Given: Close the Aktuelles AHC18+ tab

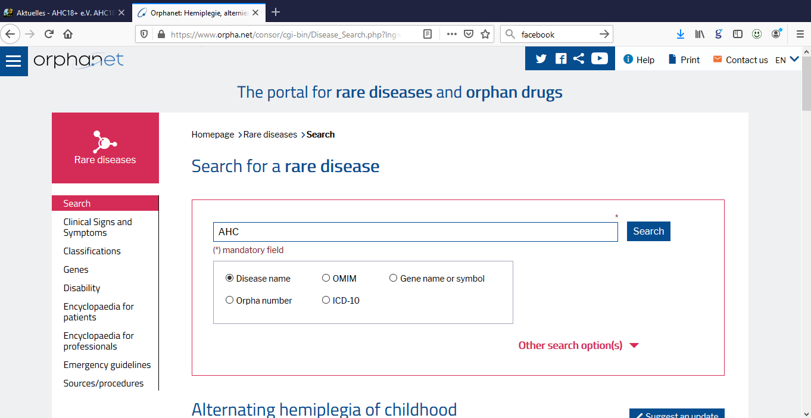Looking at the screenshot, I should click(x=121, y=13).
